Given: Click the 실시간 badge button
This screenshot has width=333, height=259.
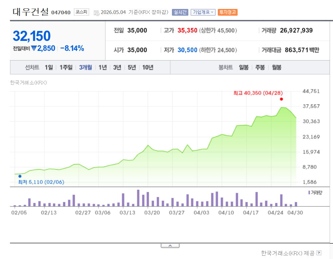Looking at the screenshot, I should tap(180, 12).
